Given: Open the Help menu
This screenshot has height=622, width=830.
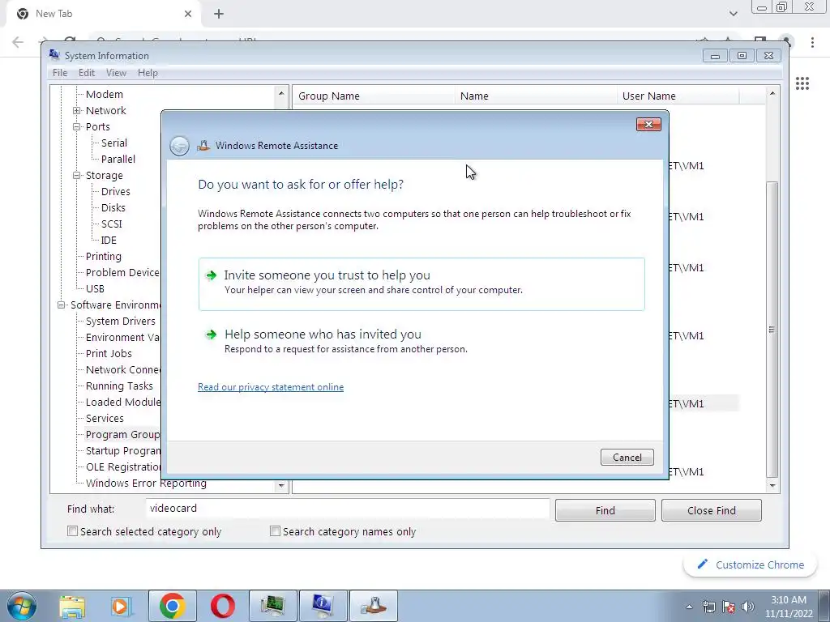Looking at the screenshot, I should click(148, 73).
